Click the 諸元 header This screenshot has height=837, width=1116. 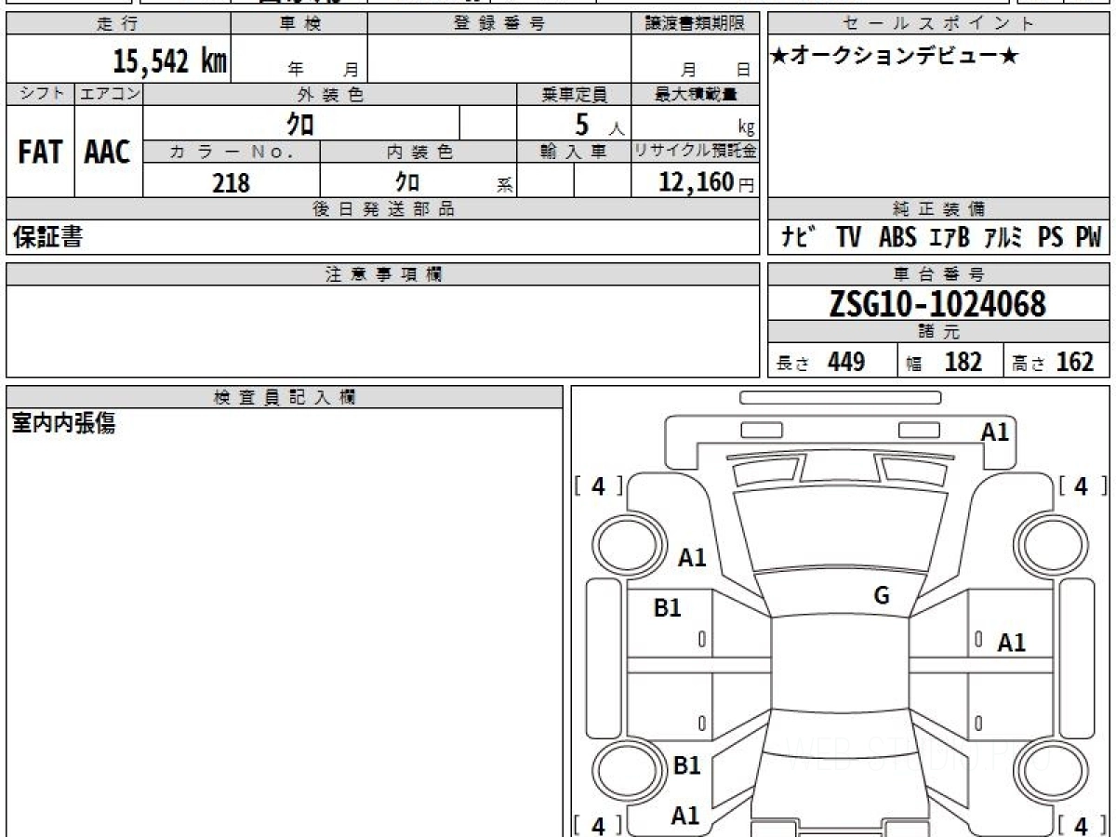(939, 332)
